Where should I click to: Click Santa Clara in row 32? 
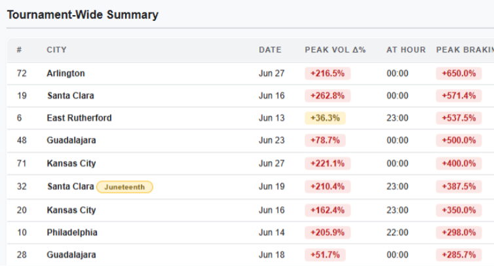[x=71, y=187]
